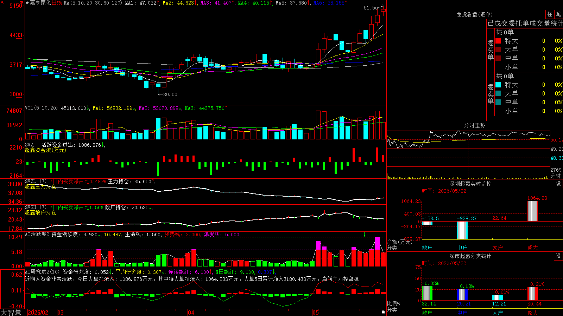Click the 深圳超赢实时监控 panel title

(x=470, y=184)
